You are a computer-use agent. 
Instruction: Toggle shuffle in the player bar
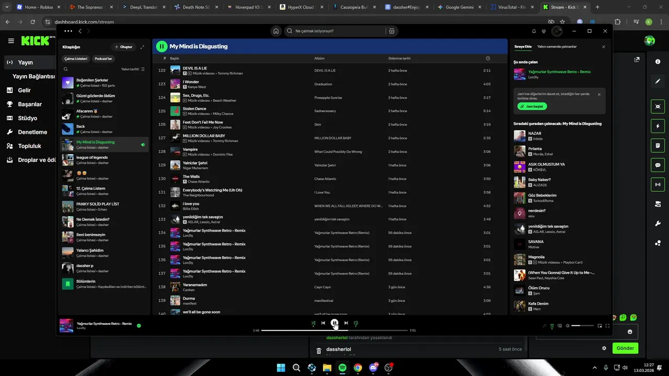pyautogui.click(x=313, y=323)
